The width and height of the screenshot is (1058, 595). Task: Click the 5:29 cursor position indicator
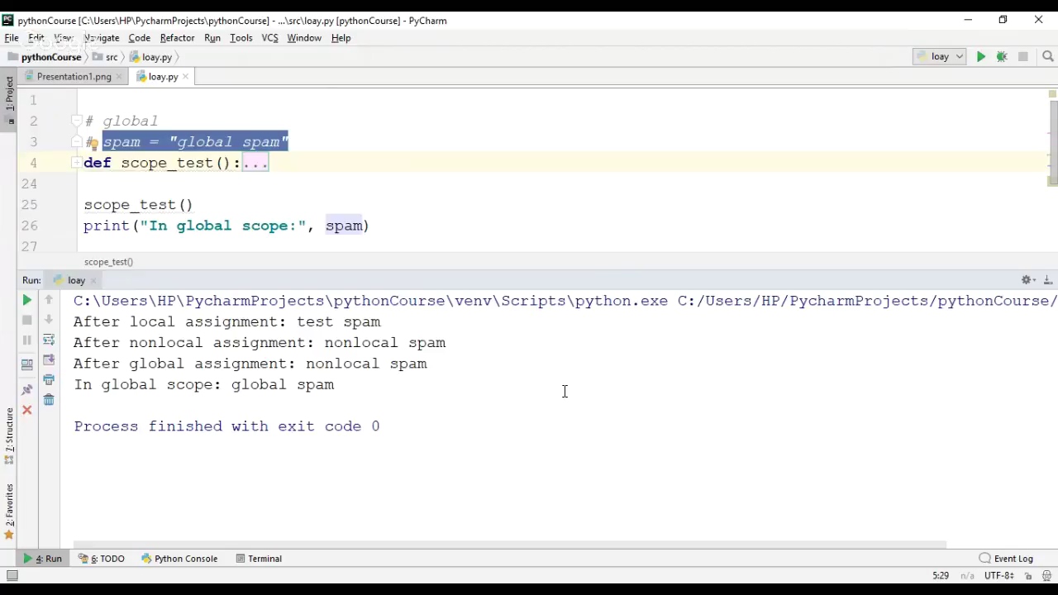941,576
